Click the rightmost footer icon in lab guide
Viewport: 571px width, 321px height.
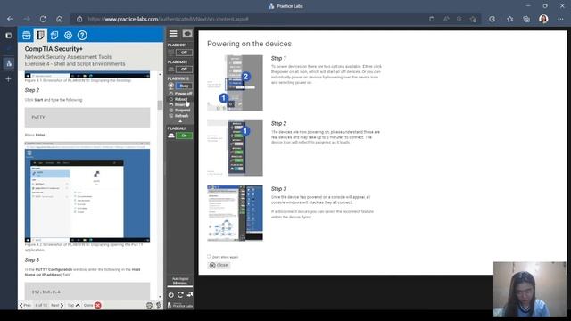(x=159, y=305)
